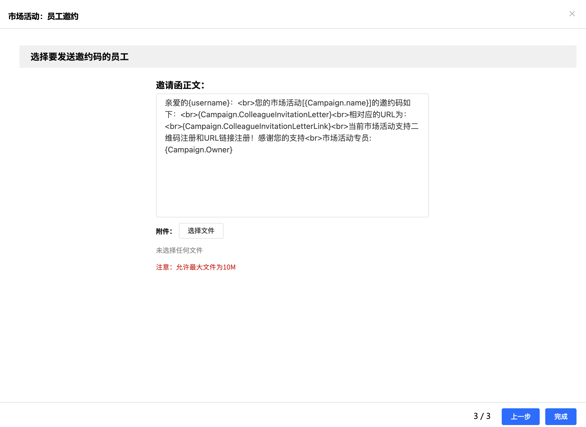The height and width of the screenshot is (427, 586).
Task: Place cursor on {username} placeholder
Action: coord(209,103)
